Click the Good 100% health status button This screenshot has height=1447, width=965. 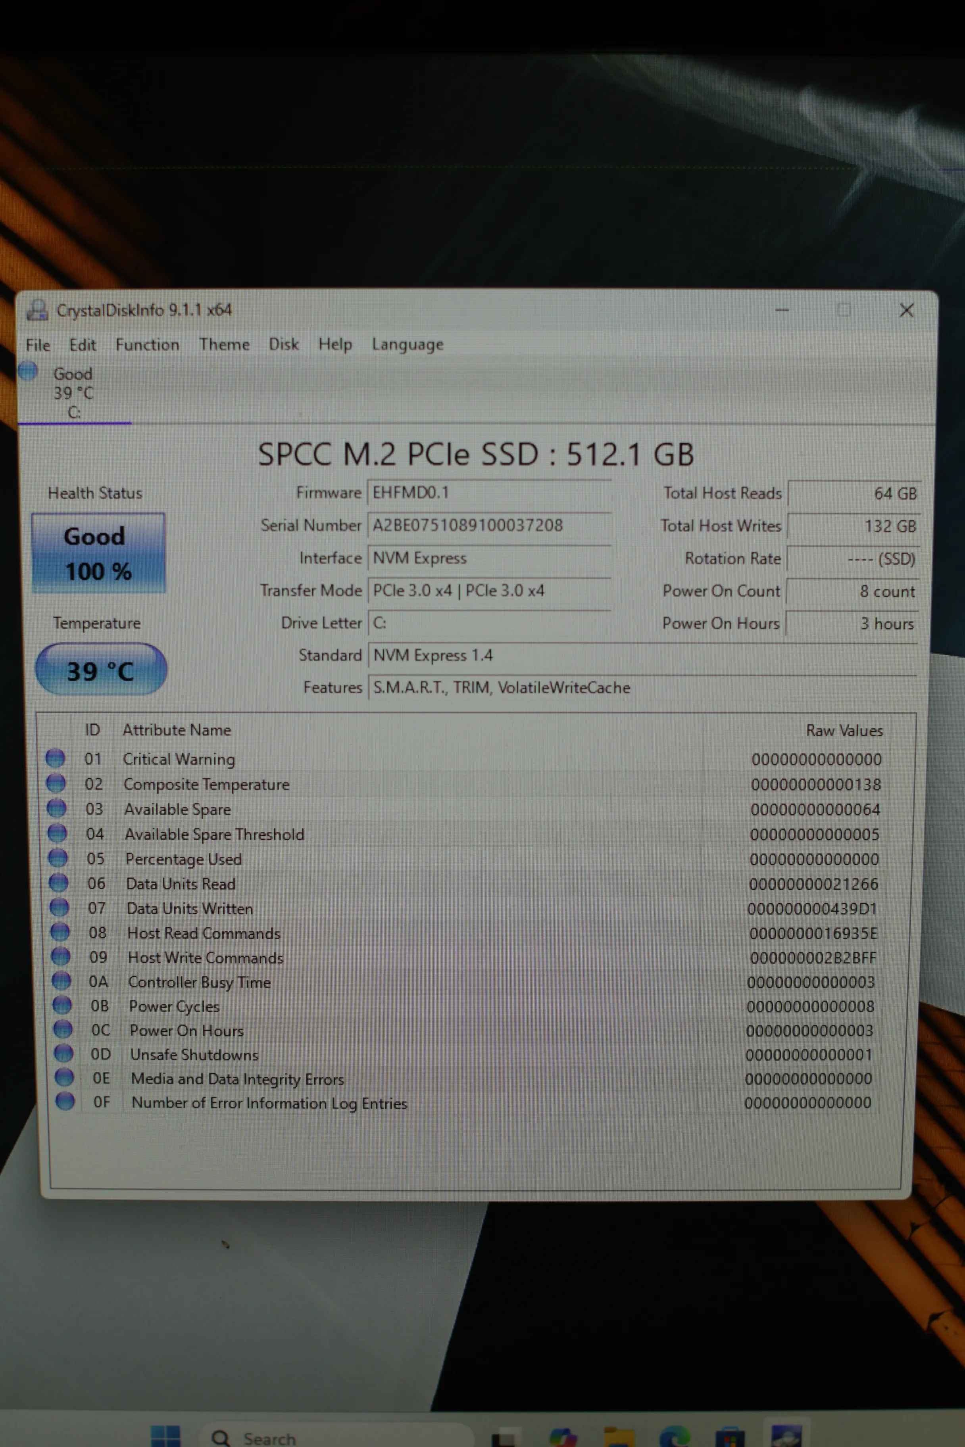pyautogui.click(x=98, y=553)
